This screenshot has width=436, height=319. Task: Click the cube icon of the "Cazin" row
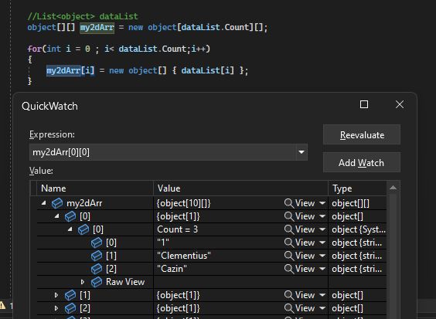click(97, 269)
